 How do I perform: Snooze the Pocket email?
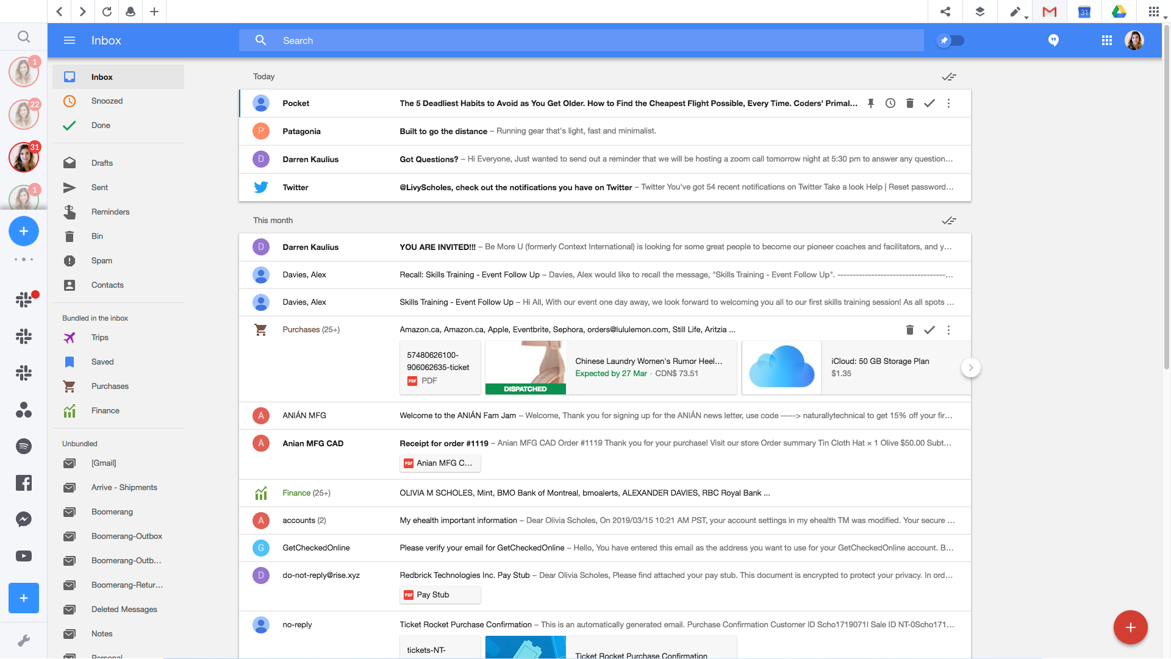coord(890,103)
